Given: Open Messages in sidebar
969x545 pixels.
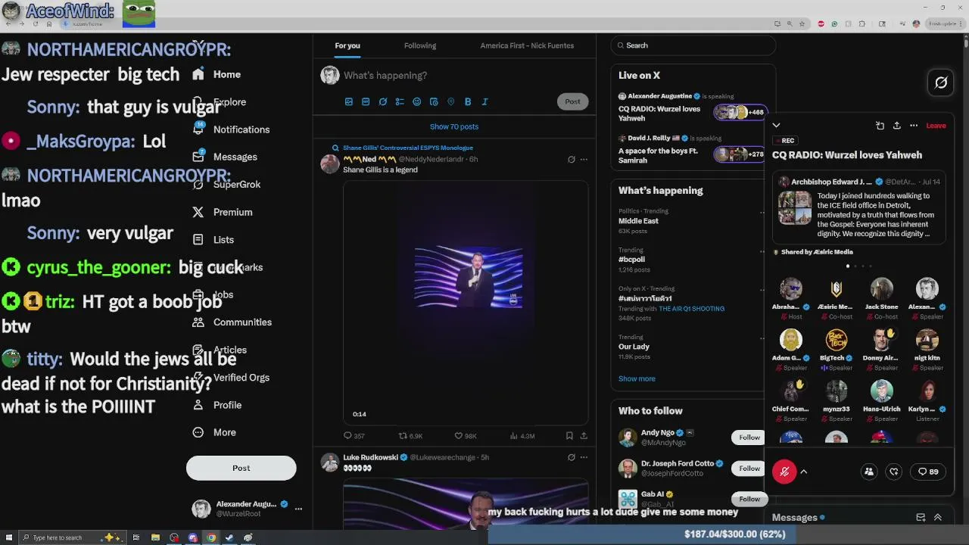Looking at the screenshot, I should tap(225, 157).
